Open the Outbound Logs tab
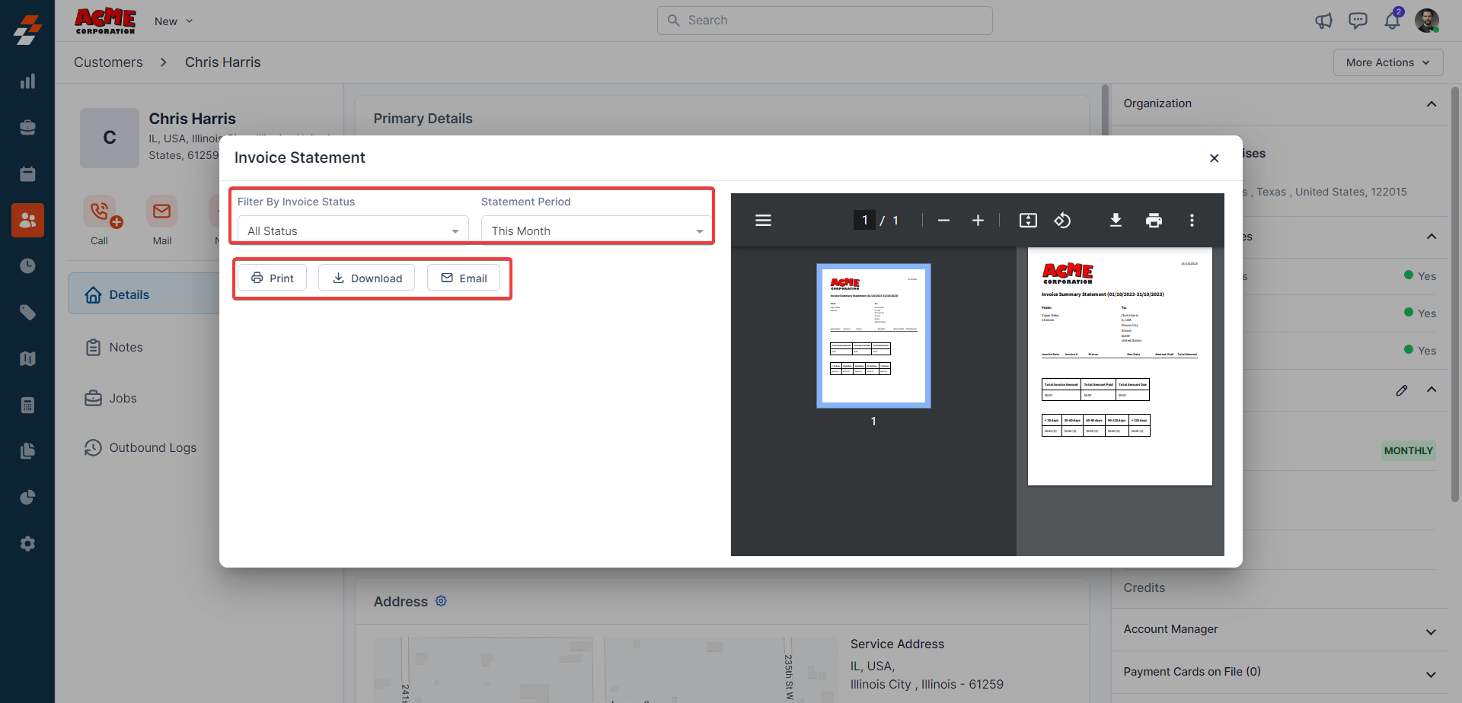Image resolution: width=1462 pixels, height=703 pixels. tap(141, 447)
